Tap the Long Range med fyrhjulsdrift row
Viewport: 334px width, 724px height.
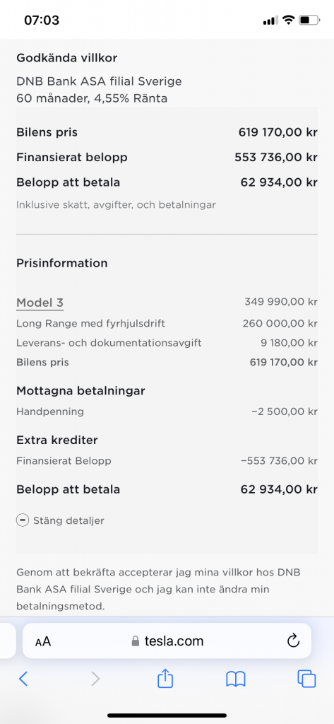click(167, 324)
